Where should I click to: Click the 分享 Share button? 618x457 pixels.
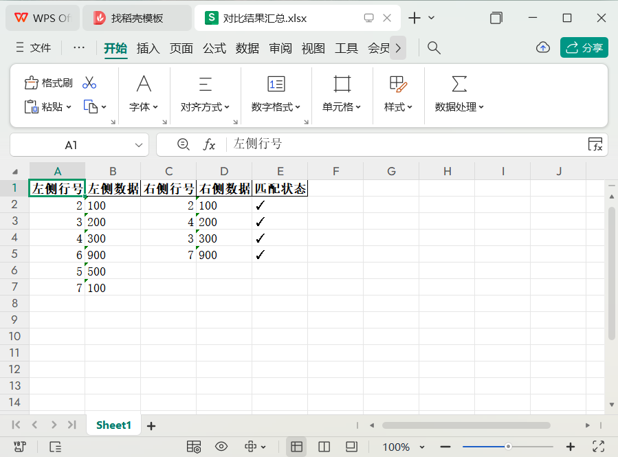584,47
